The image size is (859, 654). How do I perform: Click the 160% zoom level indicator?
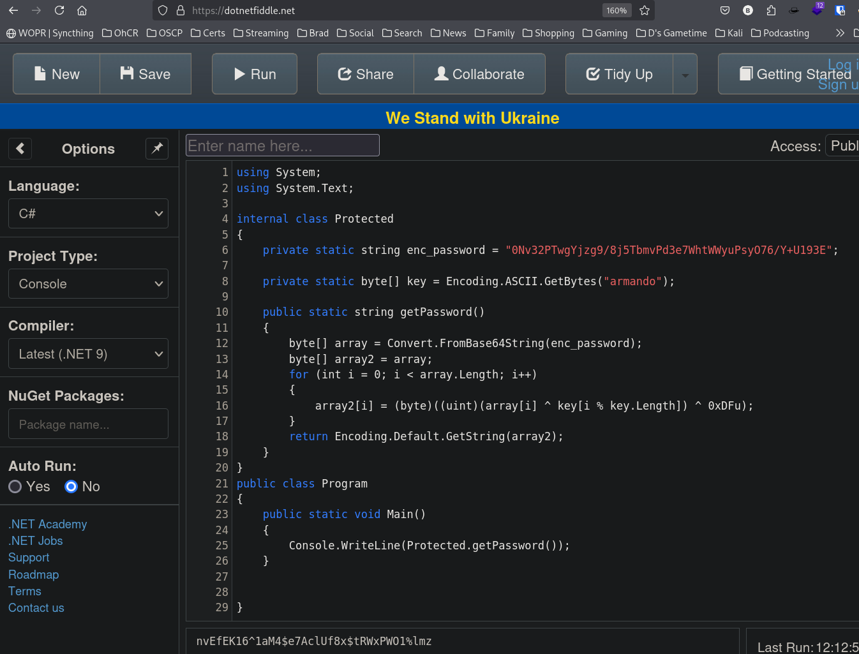tap(616, 10)
